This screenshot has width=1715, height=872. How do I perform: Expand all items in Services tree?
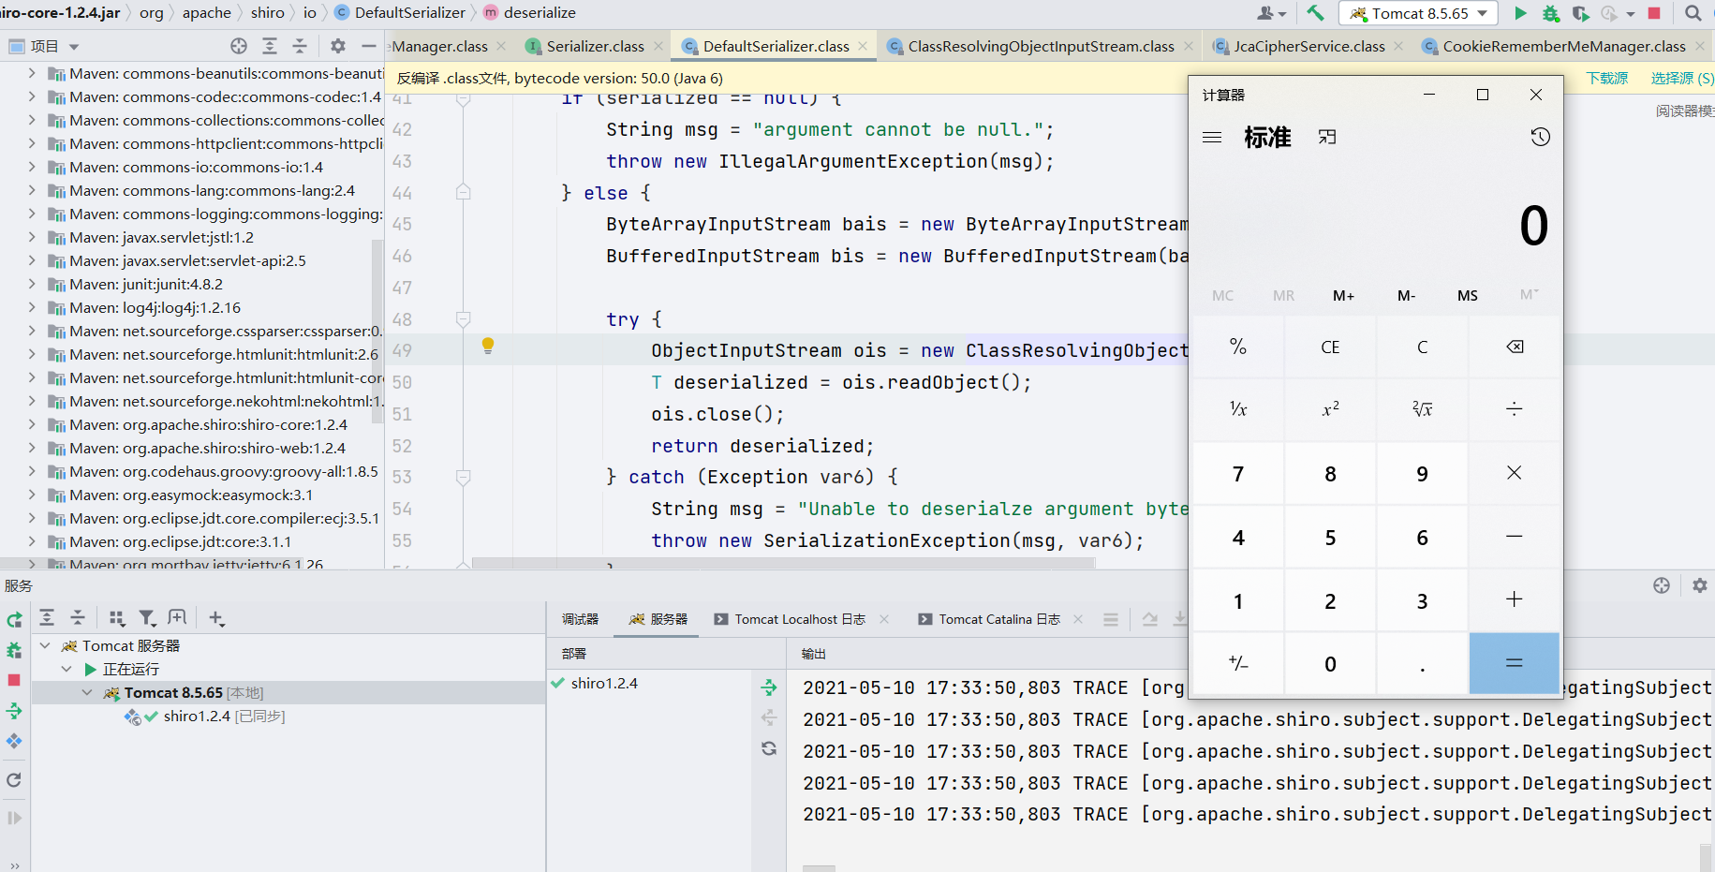(47, 618)
